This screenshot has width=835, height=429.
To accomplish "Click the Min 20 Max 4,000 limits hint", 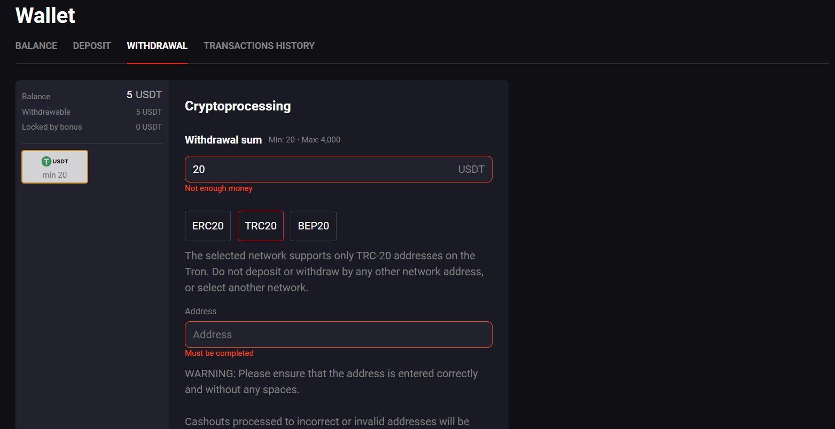I will pos(305,140).
